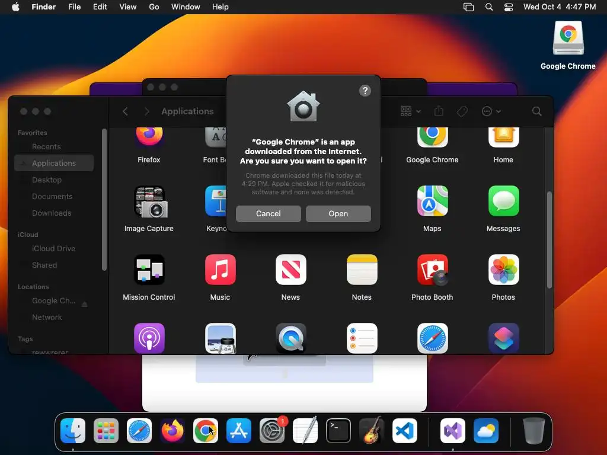The width and height of the screenshot is (607, 455).
Task: Click Finder in the Dock
Action: click(73, 431)
